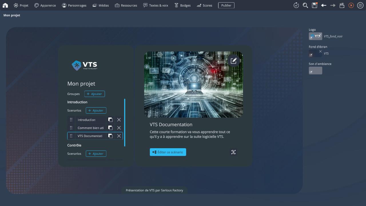Open the Badges menu
Screen dimensions: 366x206
pyautogui.click(x=182, y=5)
